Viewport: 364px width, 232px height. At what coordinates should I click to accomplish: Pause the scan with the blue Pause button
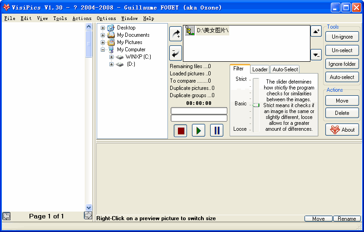point(216,131)
